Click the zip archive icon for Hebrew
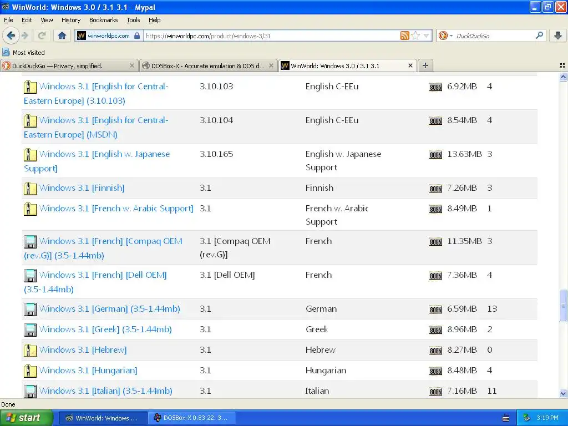The width and height of the screenshot is (568, 426). pos(31,351)
